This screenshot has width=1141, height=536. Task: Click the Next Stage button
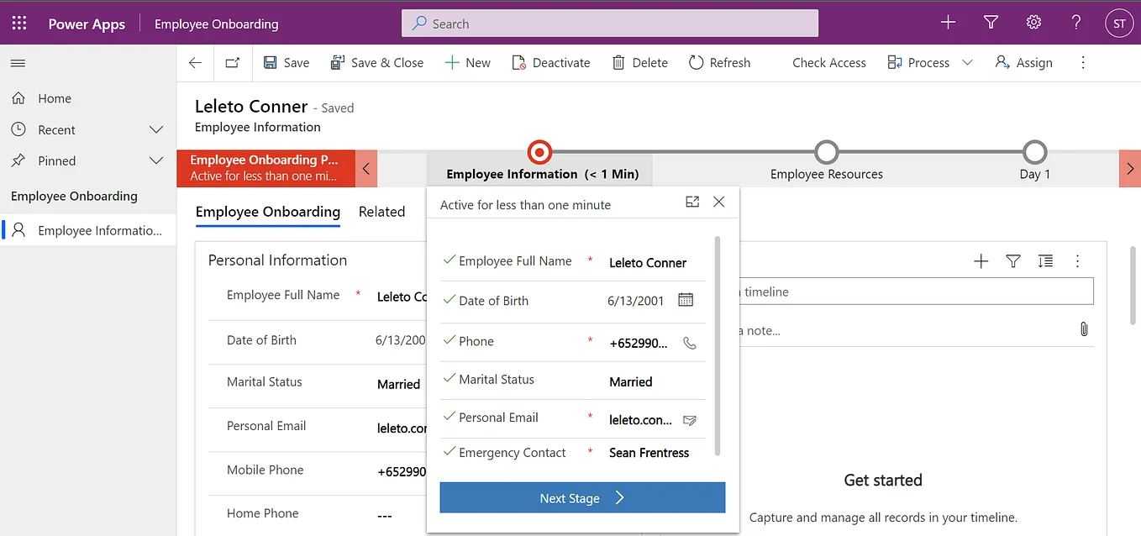coord(581,497)
